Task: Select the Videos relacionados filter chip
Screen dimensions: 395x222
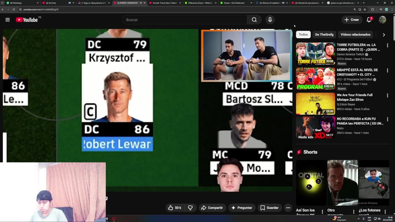Action: [355, 35]
